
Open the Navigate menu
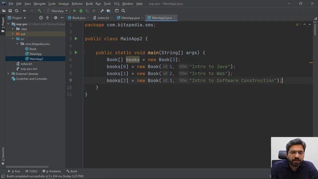click(x=40, y=3)
